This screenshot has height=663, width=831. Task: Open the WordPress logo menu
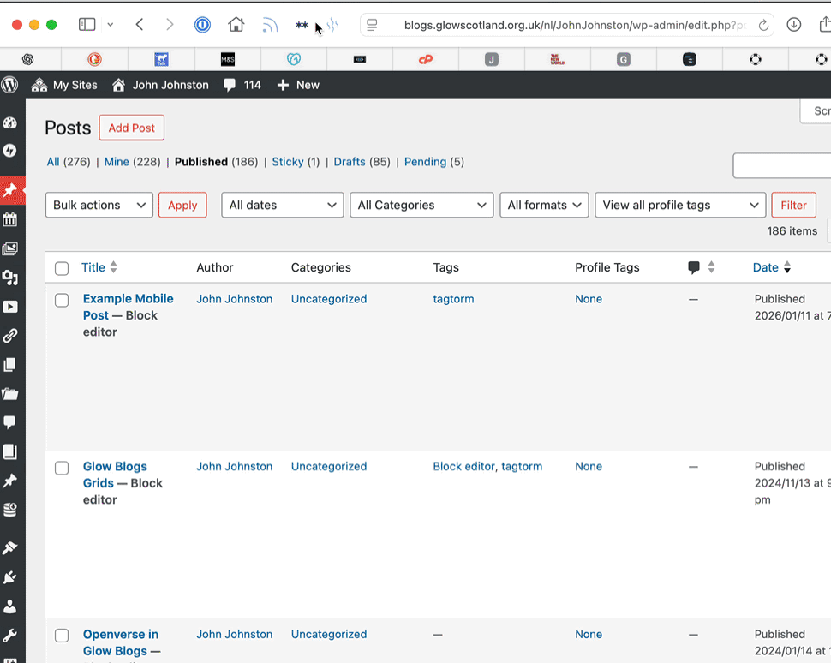(9, 85)
